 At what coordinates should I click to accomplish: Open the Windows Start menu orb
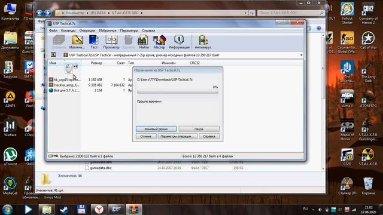(x=7, y=210)
